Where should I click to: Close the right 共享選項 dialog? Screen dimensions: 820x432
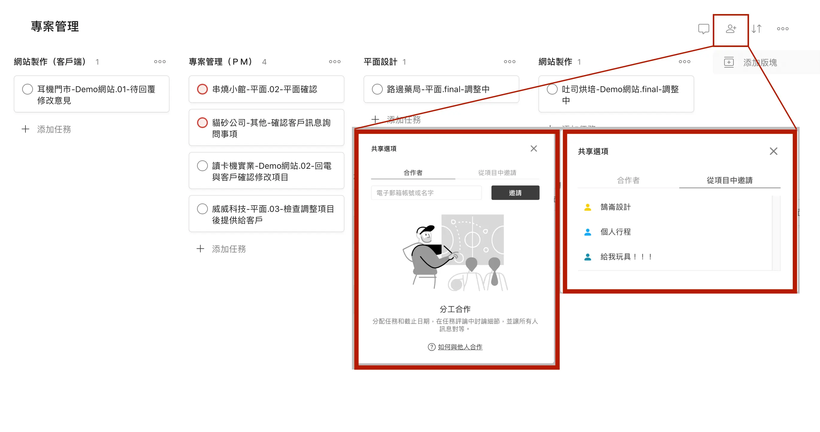pyautogui.click(x=774, y=151)
